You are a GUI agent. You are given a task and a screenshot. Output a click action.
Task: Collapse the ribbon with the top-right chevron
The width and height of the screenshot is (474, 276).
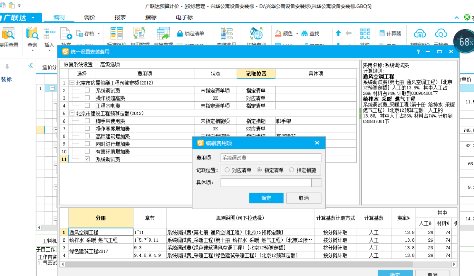click(457, 18)
